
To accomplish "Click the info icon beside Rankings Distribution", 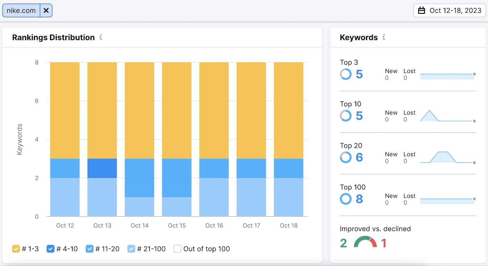I will pyautogui.click(x=101, y=37).
